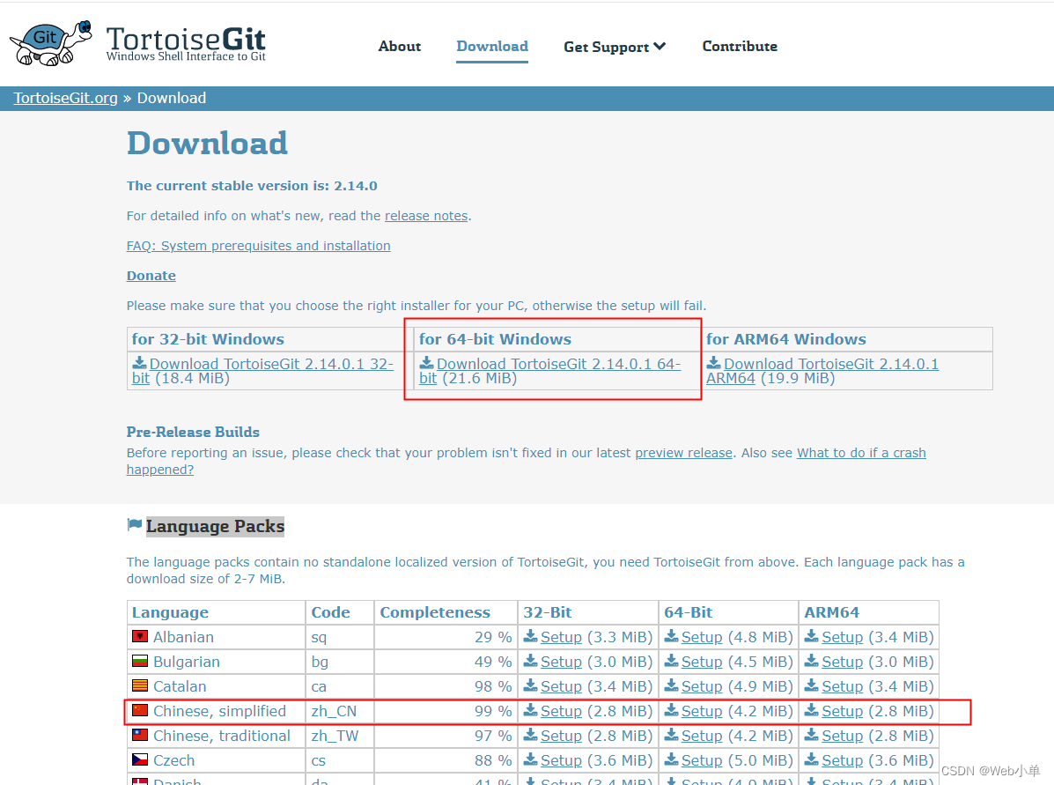Click download icon in Bulgarian 64-Bit cell
This screenshot has width=1054, height=785.
(x=671, y=661)
